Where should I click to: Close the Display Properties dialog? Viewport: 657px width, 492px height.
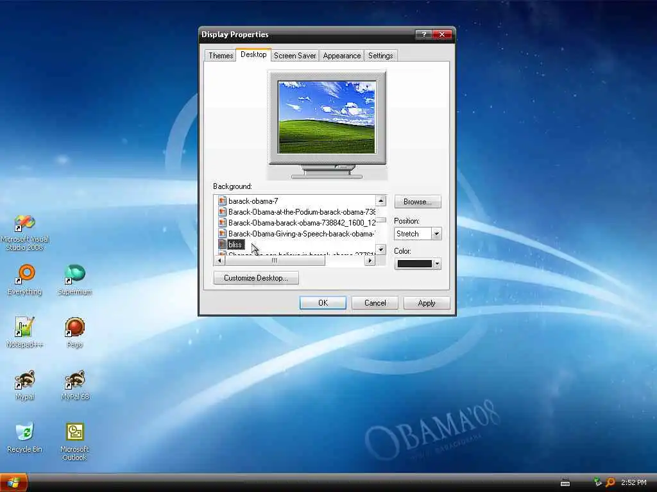click(442, 35)
